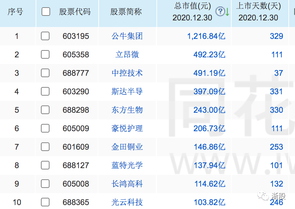
Task: Check the box for 688365
Action: (45, 202)
